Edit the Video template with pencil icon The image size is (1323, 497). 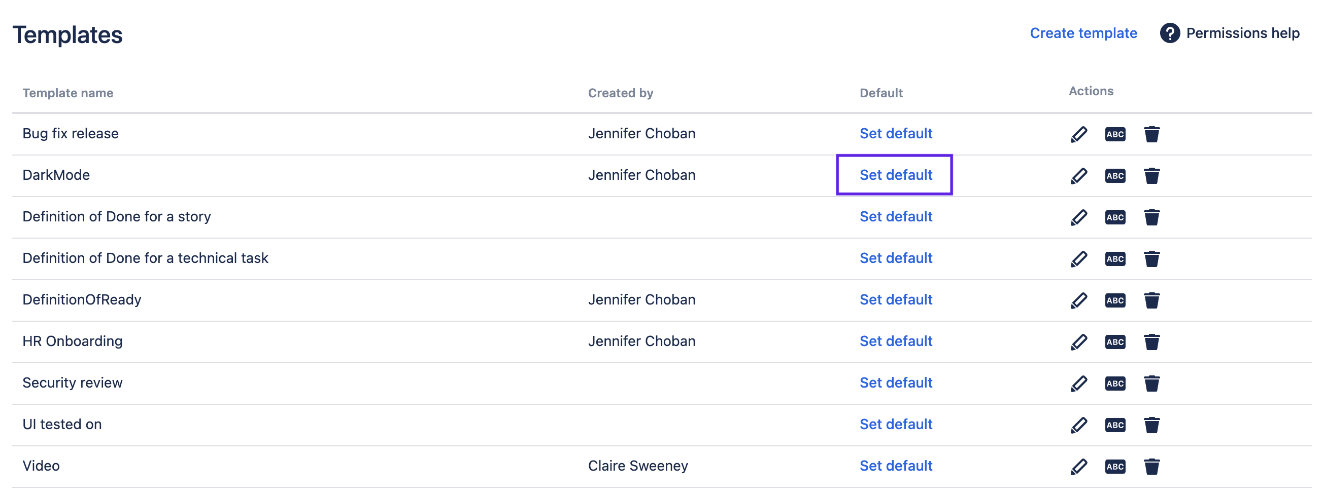1078,467
